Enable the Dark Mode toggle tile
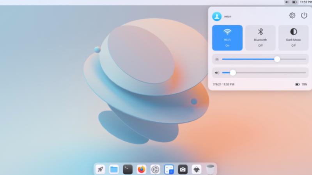The image size is (312, 175). point(293,38)
